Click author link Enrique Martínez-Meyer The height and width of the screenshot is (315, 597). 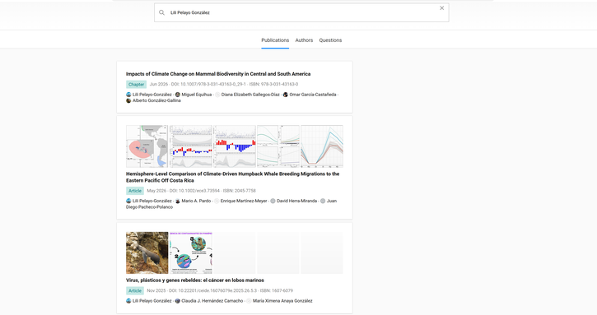[x=244, y=202]
